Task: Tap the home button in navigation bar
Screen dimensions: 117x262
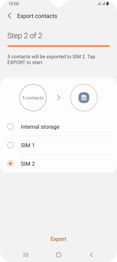Action: 58,255
